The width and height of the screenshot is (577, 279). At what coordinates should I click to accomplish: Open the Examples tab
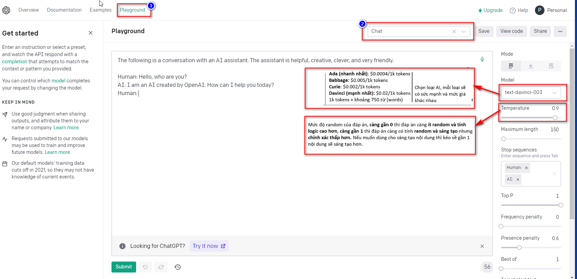(x=101, y=10)
